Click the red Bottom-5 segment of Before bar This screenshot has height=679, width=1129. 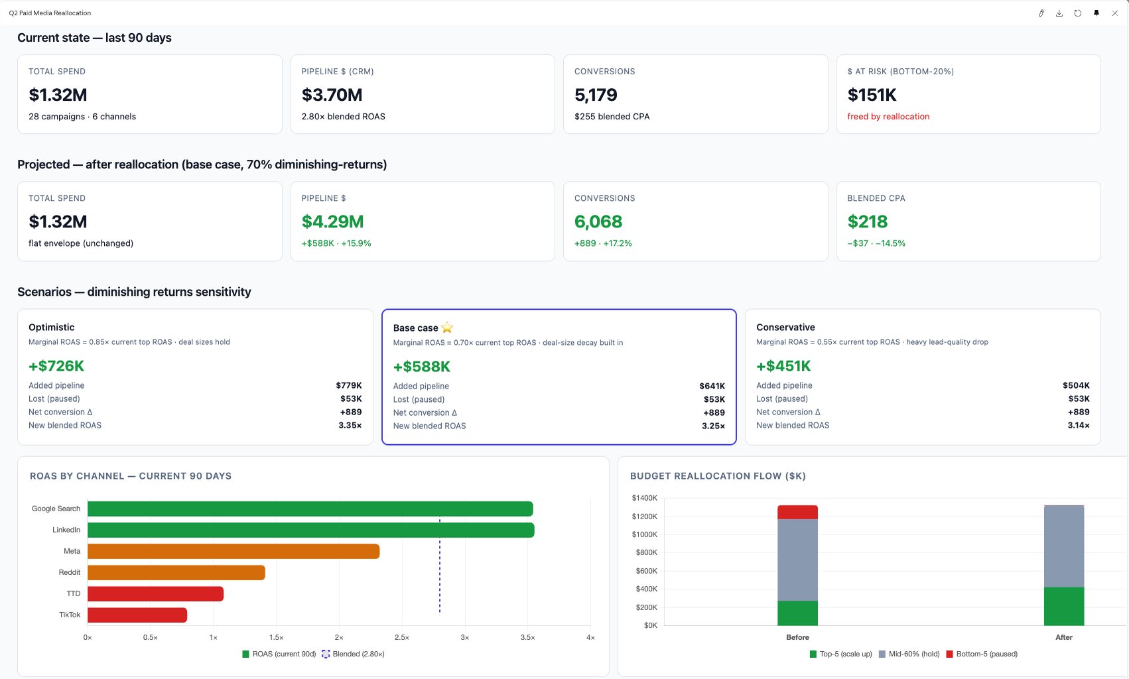[797, 512]
